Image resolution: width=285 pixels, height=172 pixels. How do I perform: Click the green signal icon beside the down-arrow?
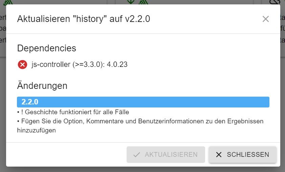pyautogui.click(x=144, y=2)
